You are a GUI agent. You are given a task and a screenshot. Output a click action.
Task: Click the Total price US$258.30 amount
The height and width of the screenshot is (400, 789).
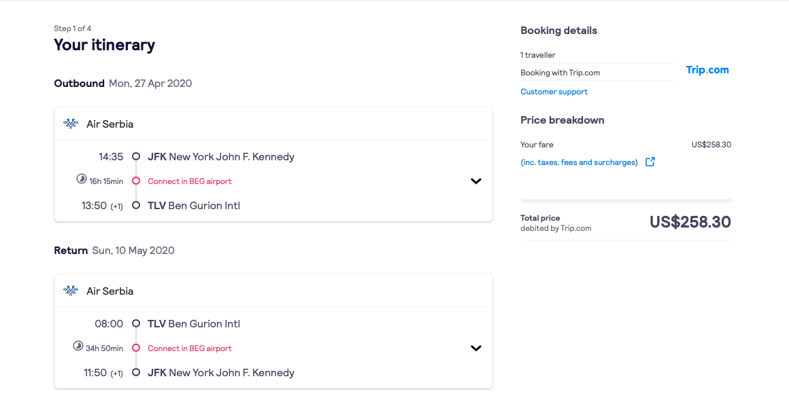coord(690,221)
